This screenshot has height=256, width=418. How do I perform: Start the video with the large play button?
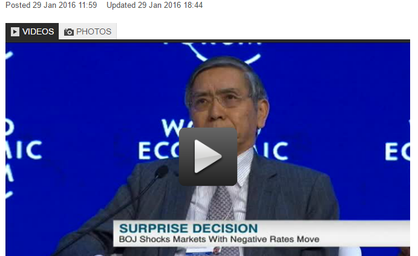coord(208,157)
